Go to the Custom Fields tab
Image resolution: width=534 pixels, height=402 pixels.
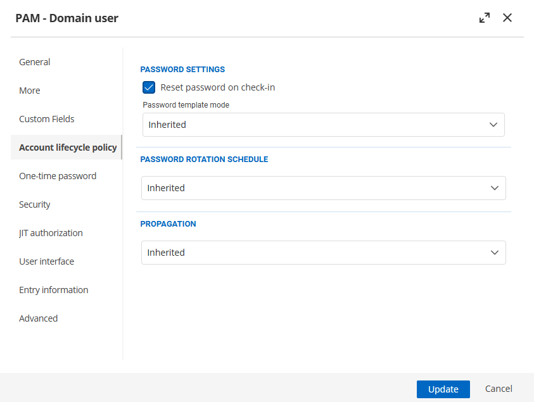click(47, 119)
